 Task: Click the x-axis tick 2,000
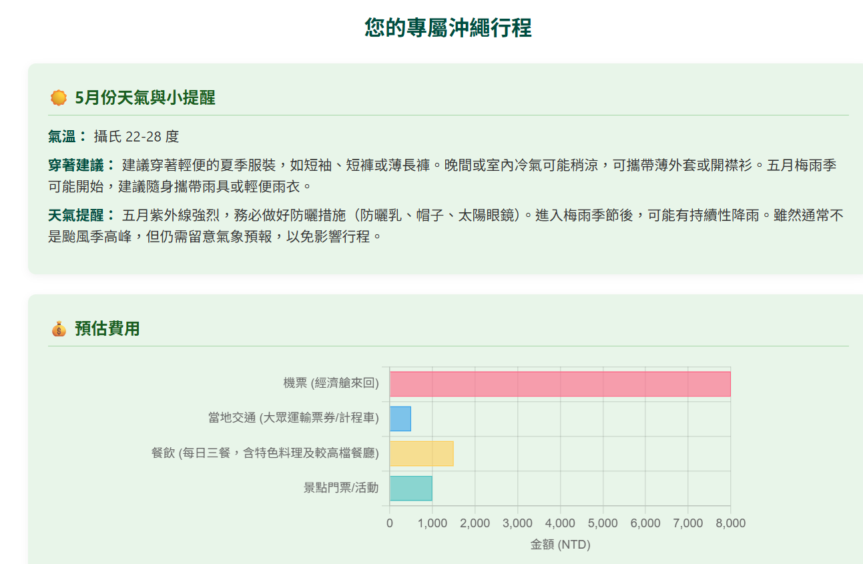[475, 523]
